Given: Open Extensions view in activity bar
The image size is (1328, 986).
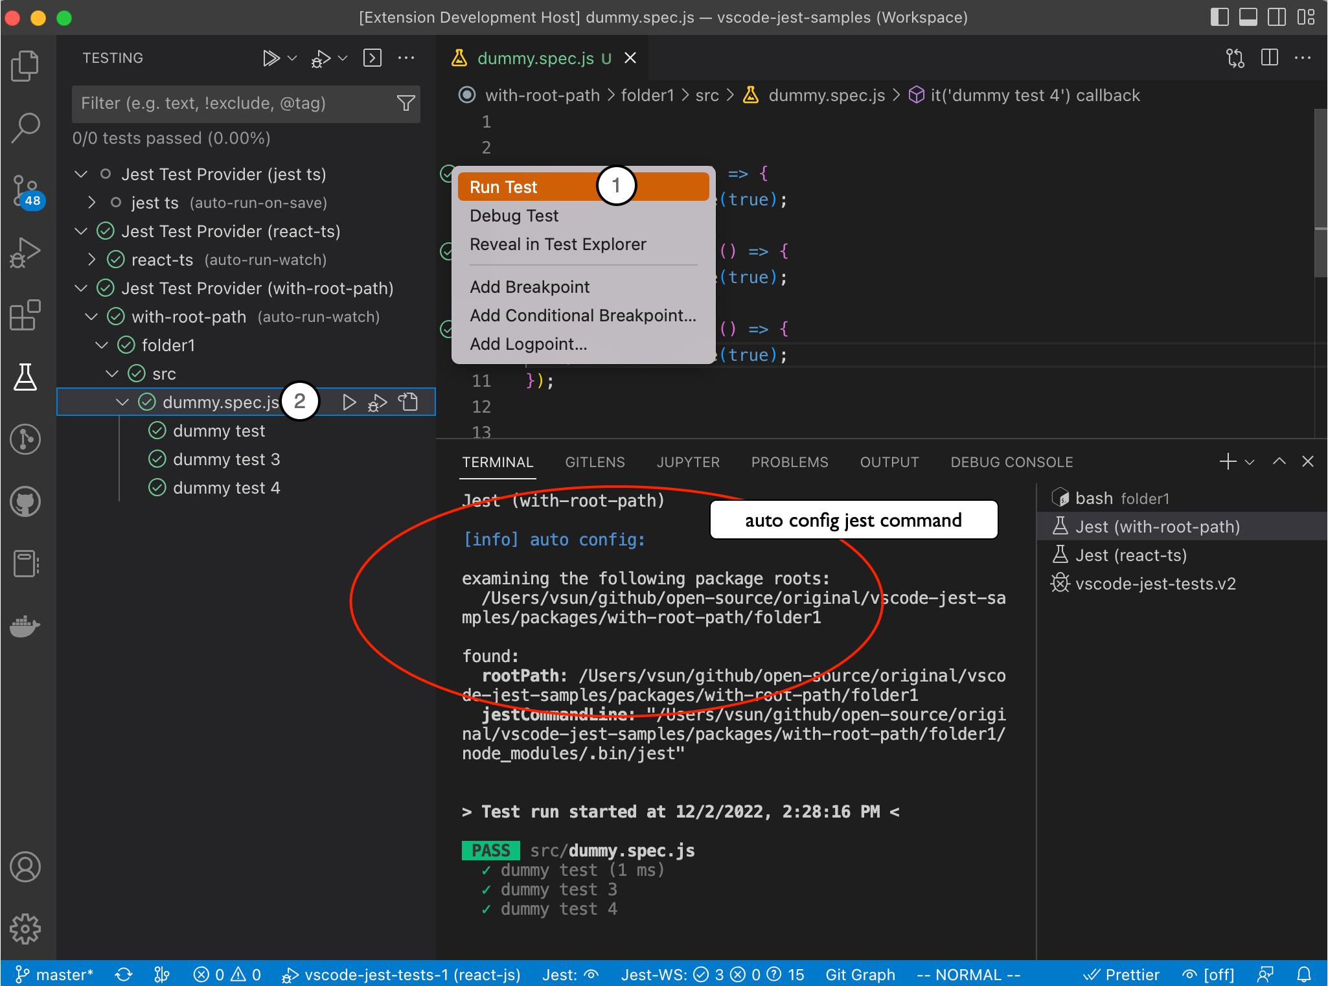Looking at the screenshot, I should coord(25,315).
